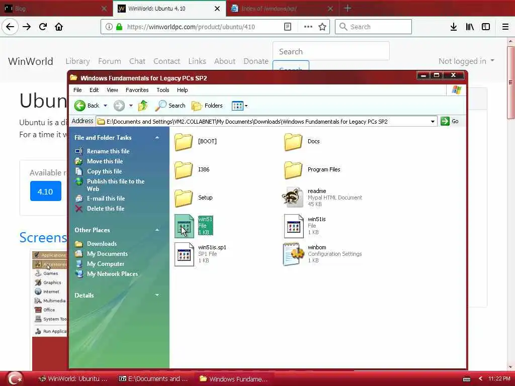
Task: Open Downloads from Other Places
Action: [102, 244]
